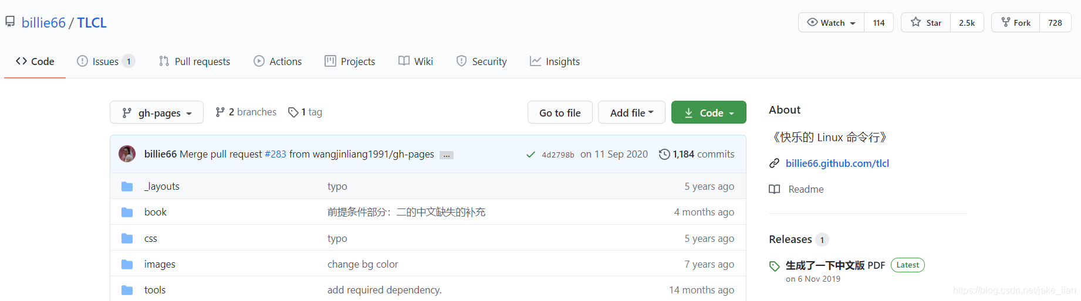The width and height of the screenshot is (1081, 301).
Task: Expand the gh-pages branch selector
Action: [157, 112]
